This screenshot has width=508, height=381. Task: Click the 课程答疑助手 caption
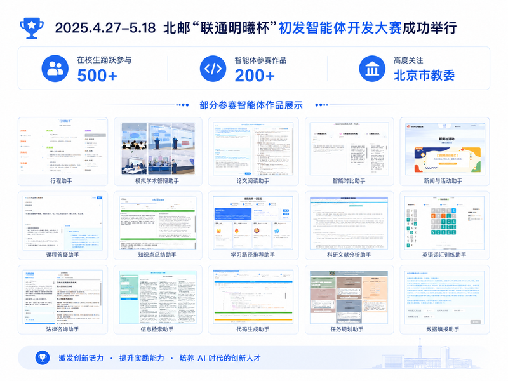pos(62,255)
